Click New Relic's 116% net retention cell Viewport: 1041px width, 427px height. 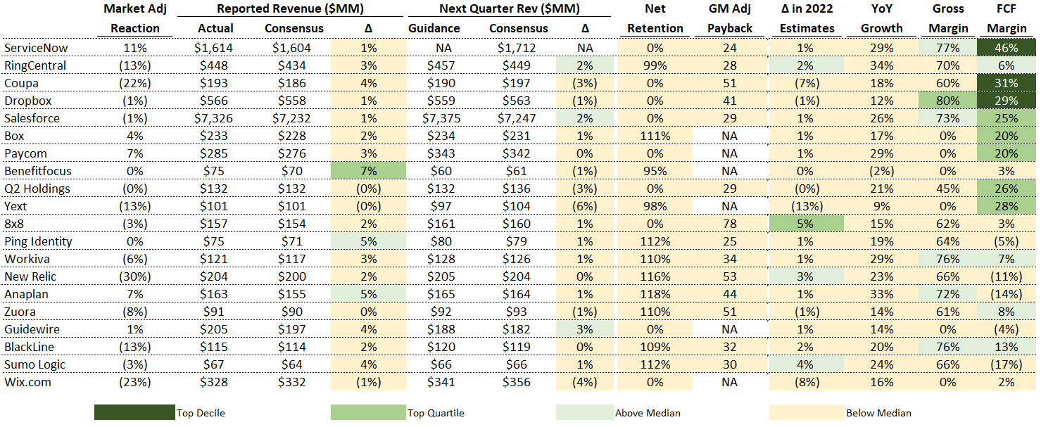click(x=655, y=276)
